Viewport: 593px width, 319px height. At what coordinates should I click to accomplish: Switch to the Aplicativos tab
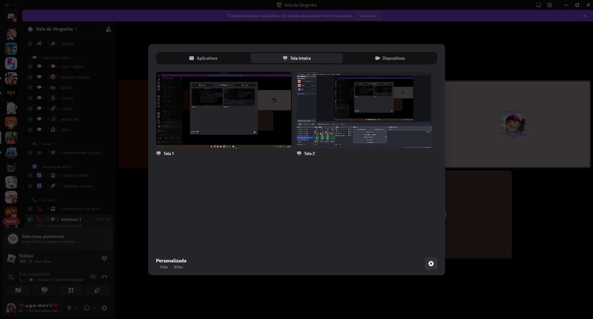click(x=203, y=58)
